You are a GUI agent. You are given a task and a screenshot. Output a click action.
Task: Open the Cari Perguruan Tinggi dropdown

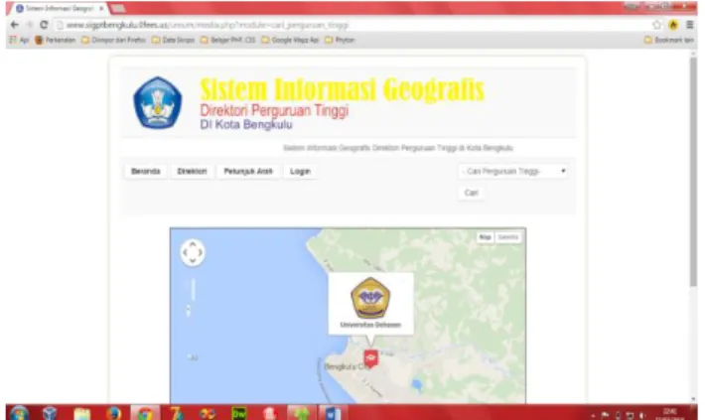(x=513, y=172)
